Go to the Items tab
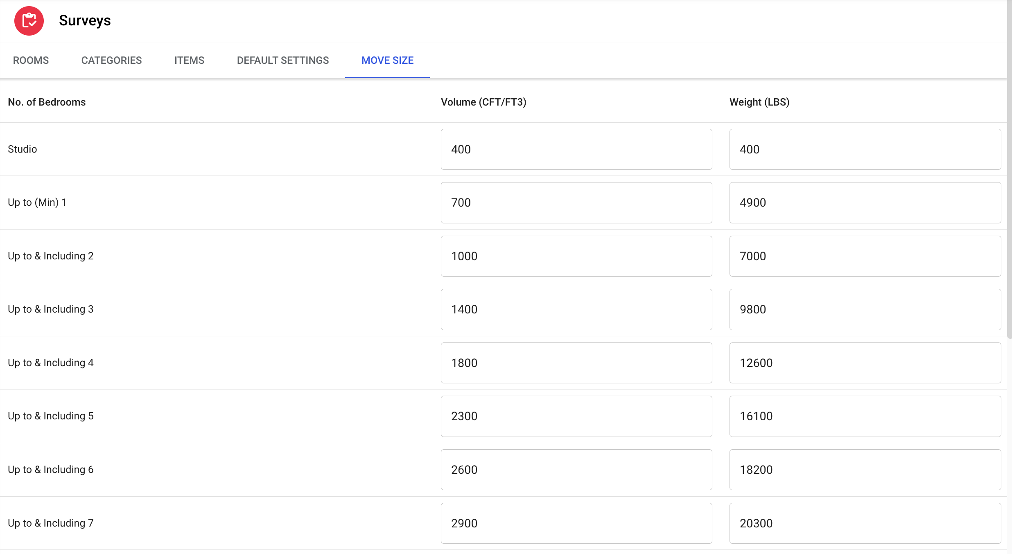 [x=189, y=61]
